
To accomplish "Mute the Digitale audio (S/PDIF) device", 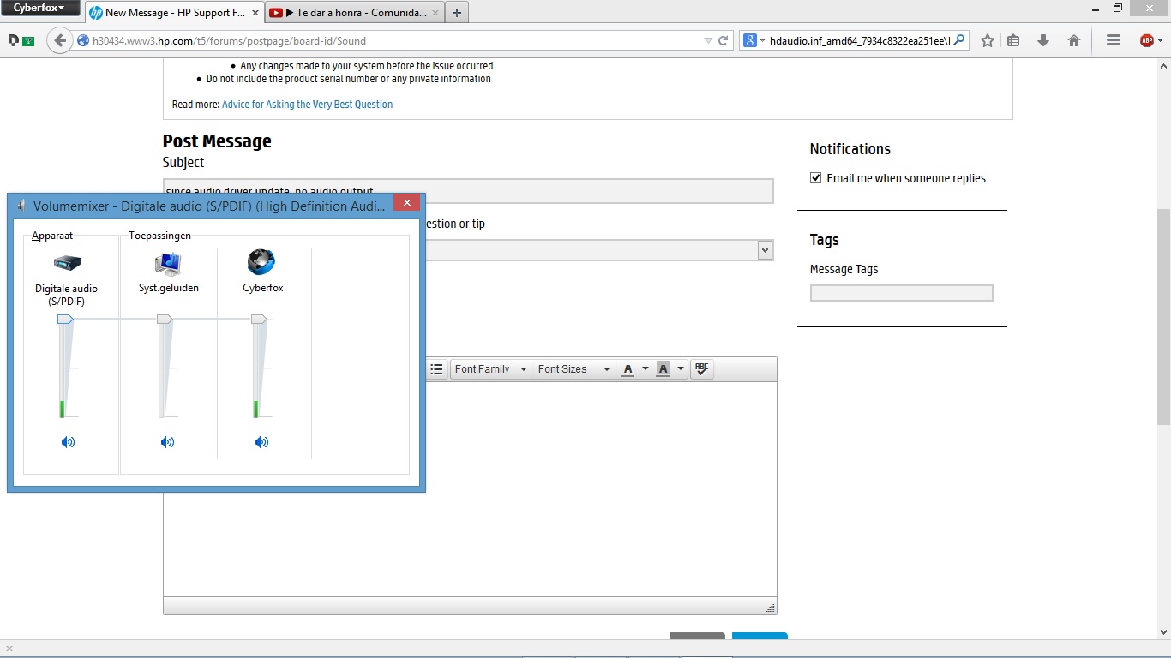I will (x=68, y=442).
